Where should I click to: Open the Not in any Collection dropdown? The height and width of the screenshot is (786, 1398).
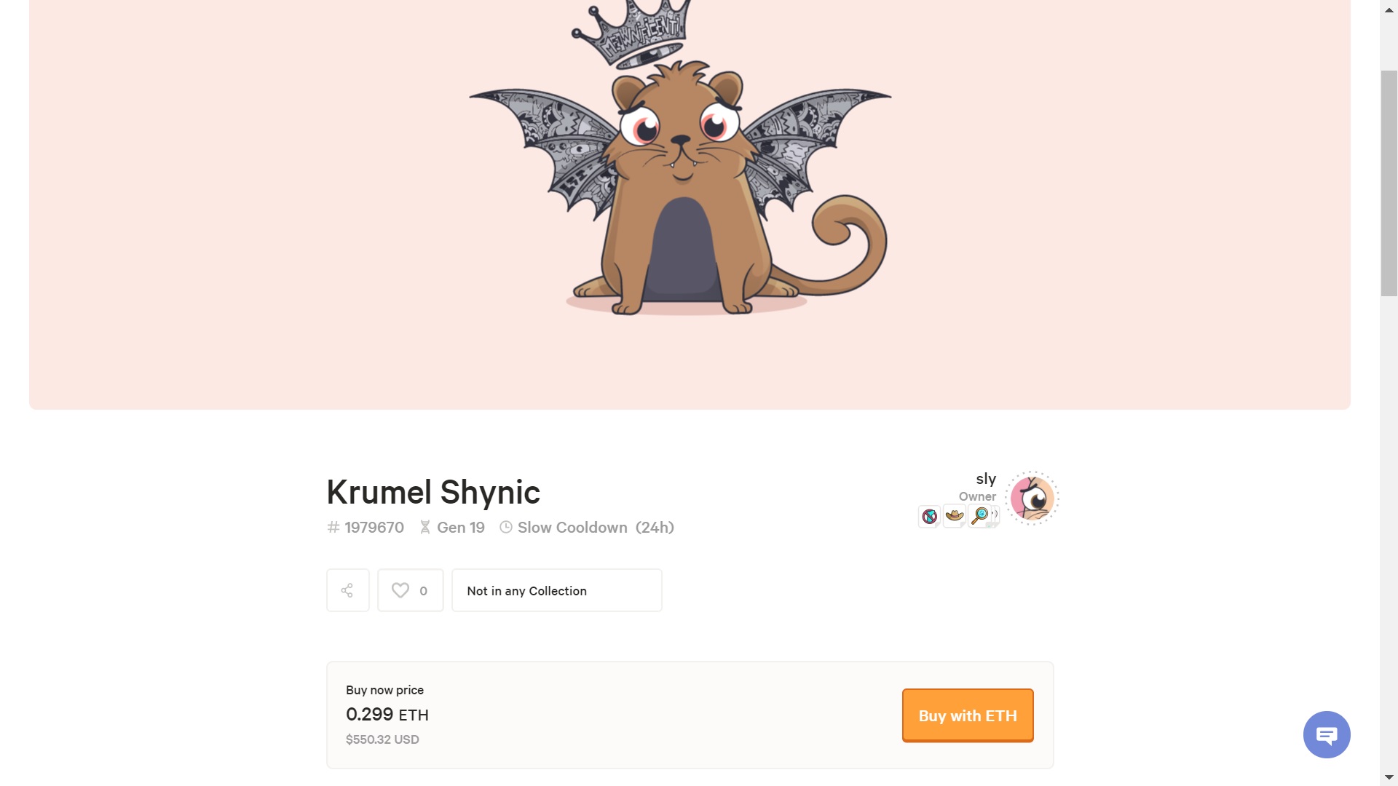(x=557, y=590)
